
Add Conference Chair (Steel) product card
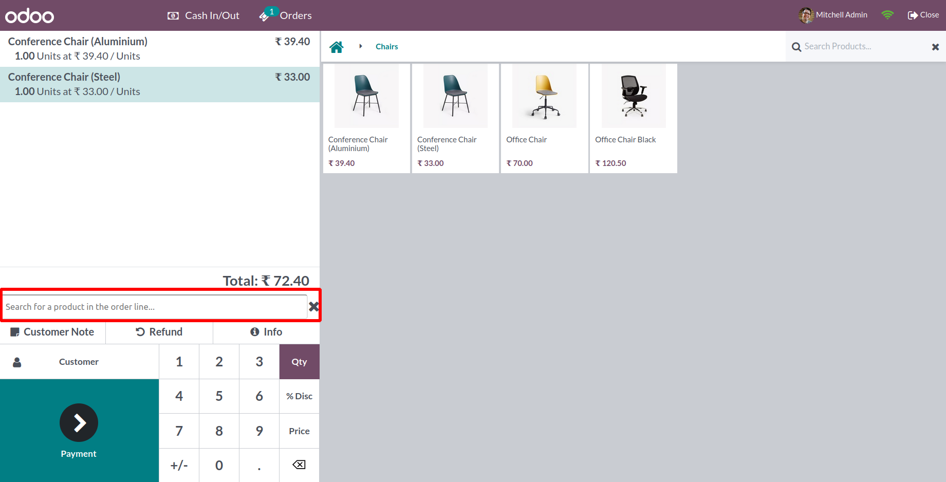pos(456,118)
